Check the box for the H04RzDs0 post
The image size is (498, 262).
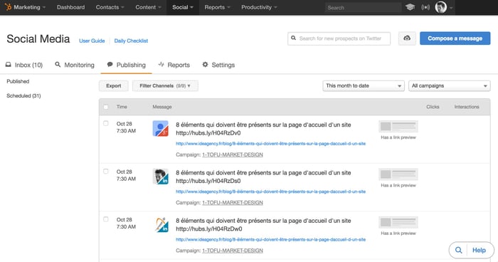106,172
